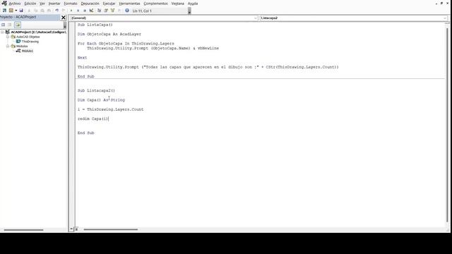452x254 pixels.
Task: Click the toolbar options overflow arrow
Action: (x=189, y=11)
